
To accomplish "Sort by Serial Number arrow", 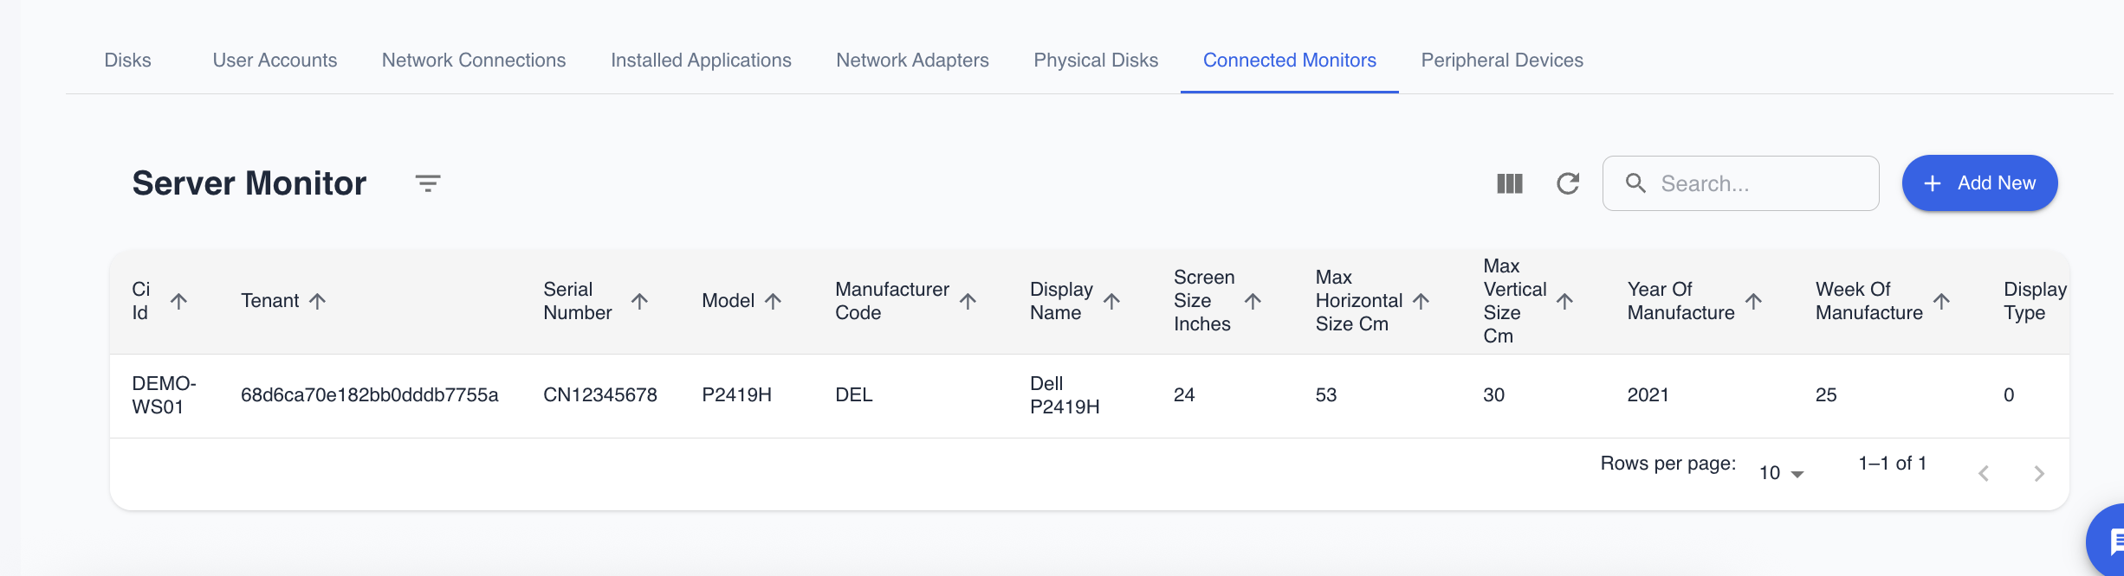I will [639, 301].
